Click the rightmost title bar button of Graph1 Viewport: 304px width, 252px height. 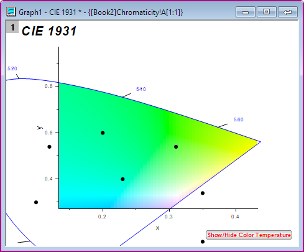point(288,12)
